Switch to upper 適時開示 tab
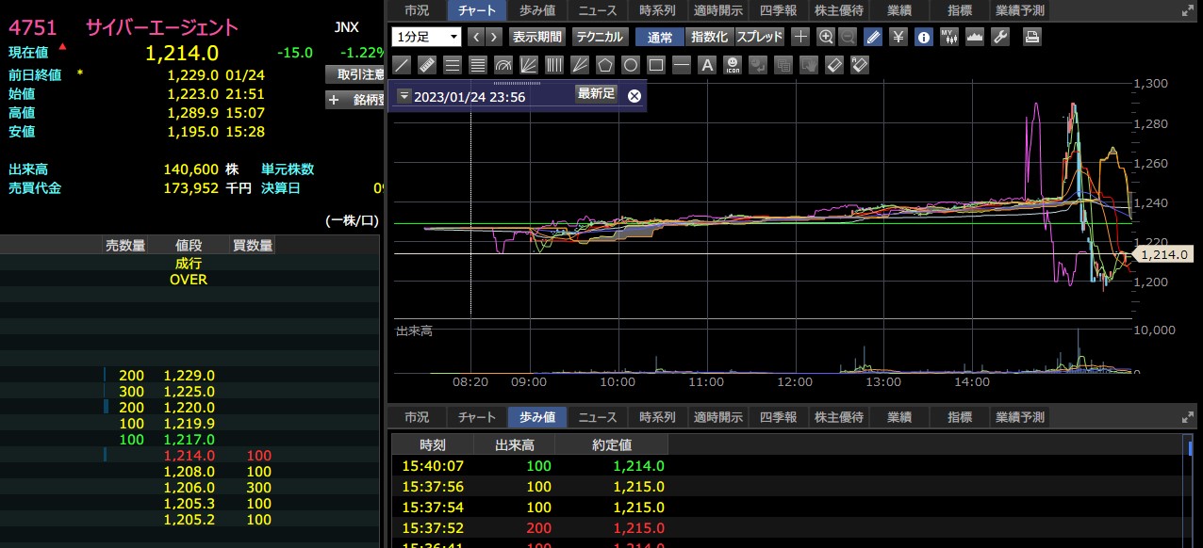 coord(717,10)
